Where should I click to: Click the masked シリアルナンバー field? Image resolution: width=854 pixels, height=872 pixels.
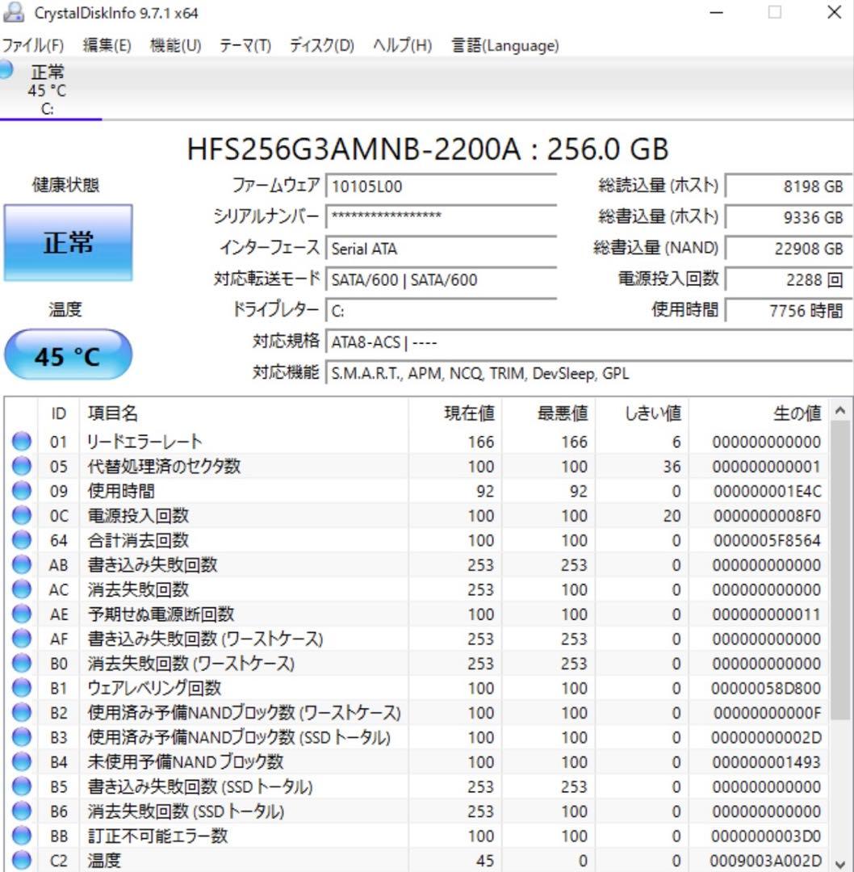(440, 217)
